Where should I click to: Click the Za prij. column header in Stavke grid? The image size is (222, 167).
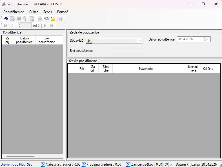(93, 69)
